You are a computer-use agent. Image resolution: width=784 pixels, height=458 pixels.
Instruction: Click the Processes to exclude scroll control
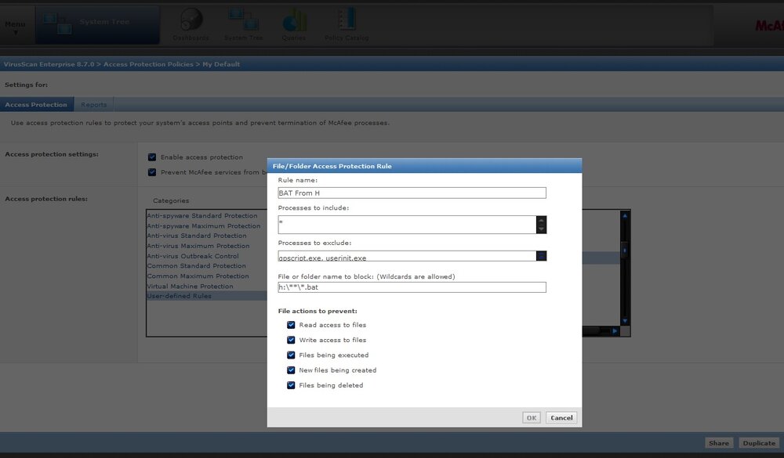541,256
